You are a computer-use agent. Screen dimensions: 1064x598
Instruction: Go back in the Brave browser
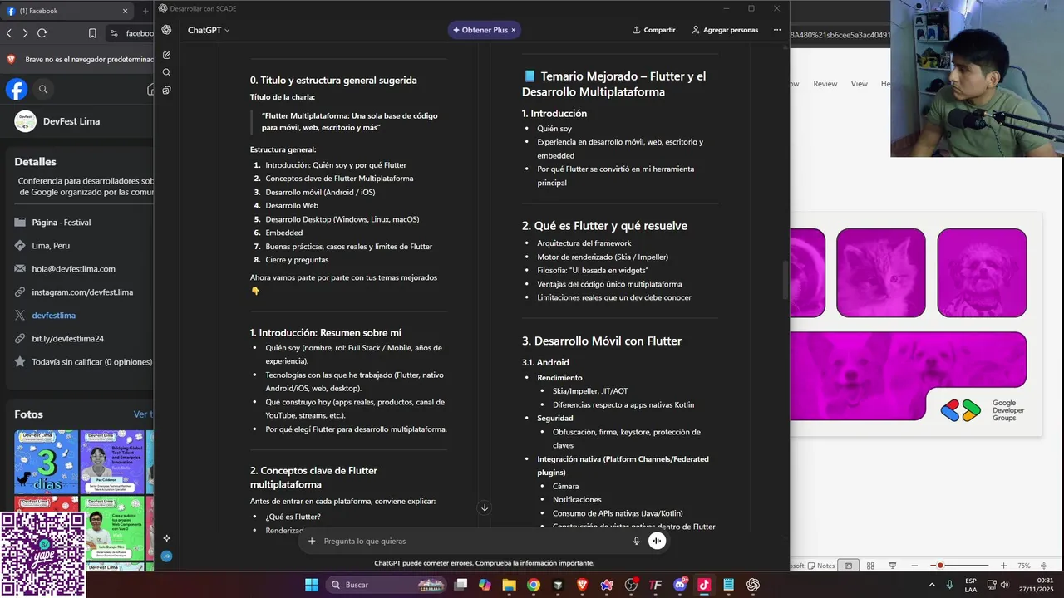pos(9,33)
